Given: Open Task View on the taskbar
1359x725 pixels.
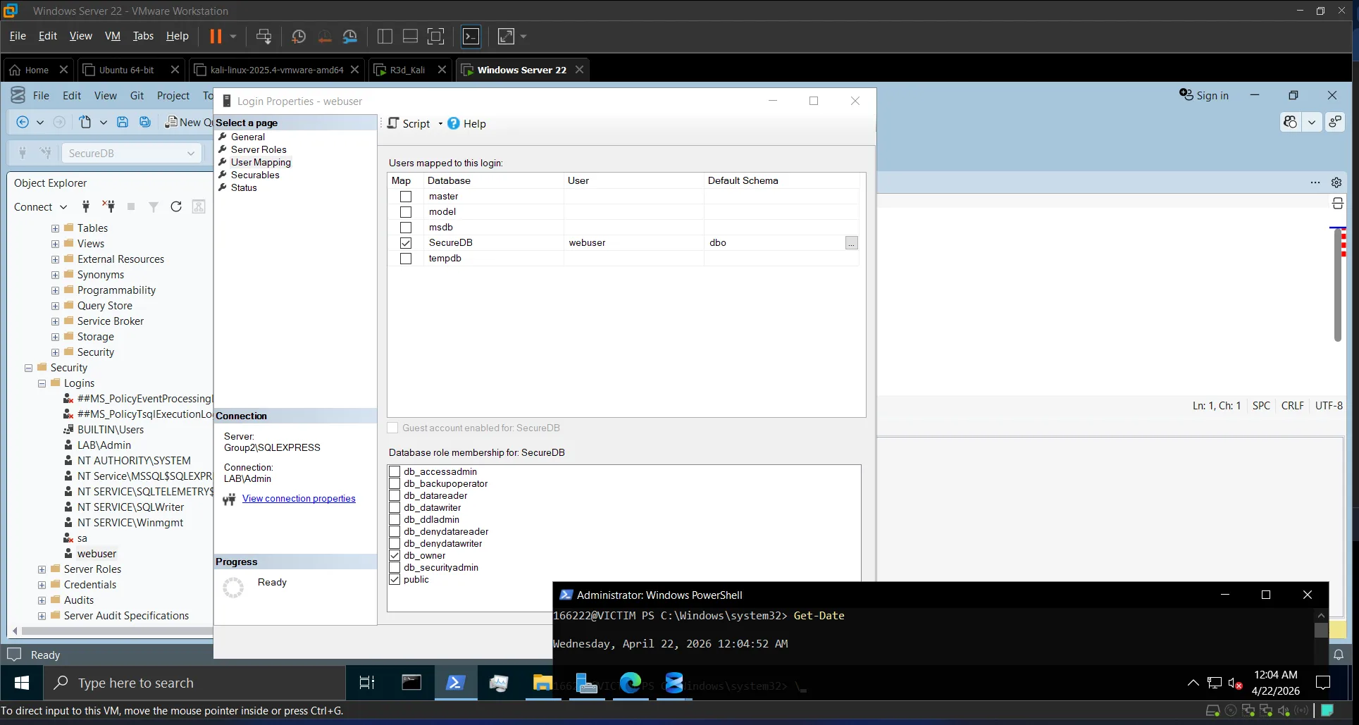Looking at the screenshot, I should point(367,683).
